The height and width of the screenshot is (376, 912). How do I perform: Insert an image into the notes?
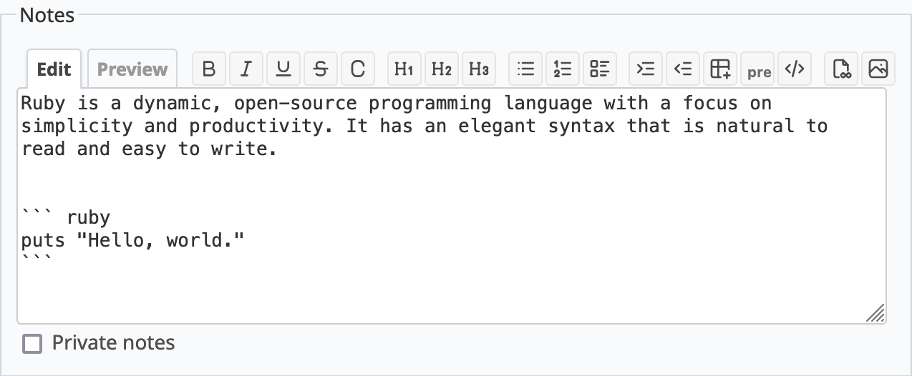coord(878,69)
